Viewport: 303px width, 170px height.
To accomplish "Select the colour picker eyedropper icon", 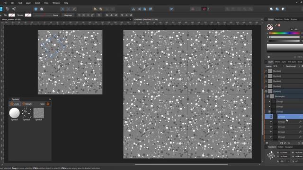I will (x=276, y=25).
